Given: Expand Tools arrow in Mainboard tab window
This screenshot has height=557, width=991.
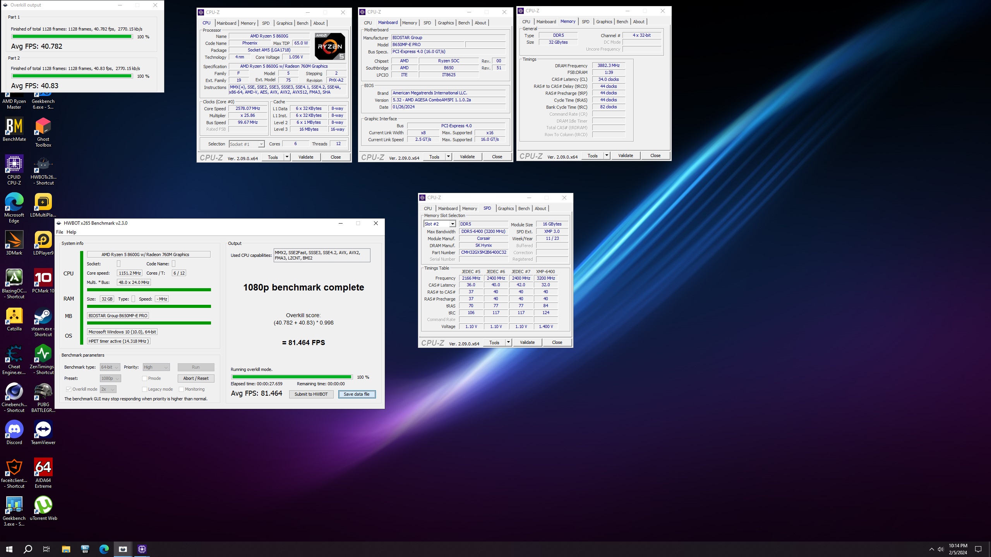Looking at the screenshot, I should coord(448,157).
